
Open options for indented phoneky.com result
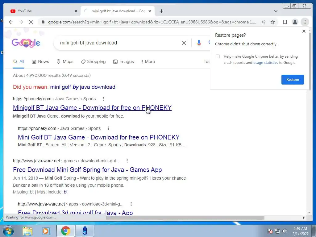tap(108, 128)
